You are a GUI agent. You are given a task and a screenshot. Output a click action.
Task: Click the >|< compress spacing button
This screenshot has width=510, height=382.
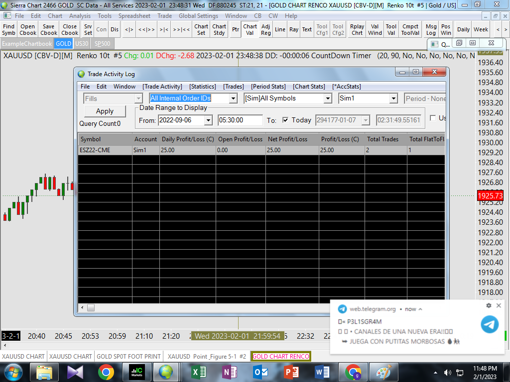coord(164,29)
